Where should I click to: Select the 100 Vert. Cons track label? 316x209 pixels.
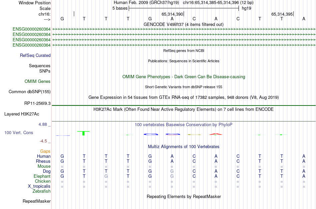pos(19,132)
